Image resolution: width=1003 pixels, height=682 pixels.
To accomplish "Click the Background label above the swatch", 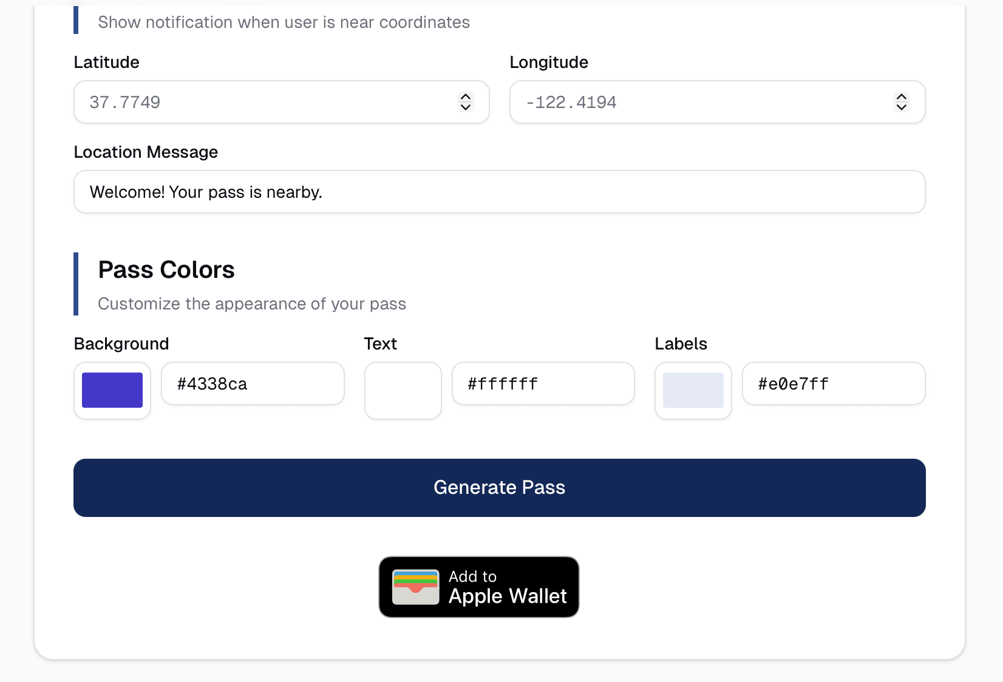I will pyautogui.click(x=121, y=343).
